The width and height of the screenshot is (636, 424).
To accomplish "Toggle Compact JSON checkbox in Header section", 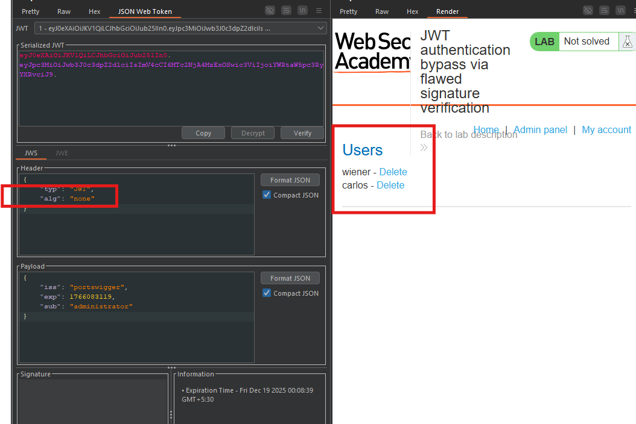I will tap(267, 195).
